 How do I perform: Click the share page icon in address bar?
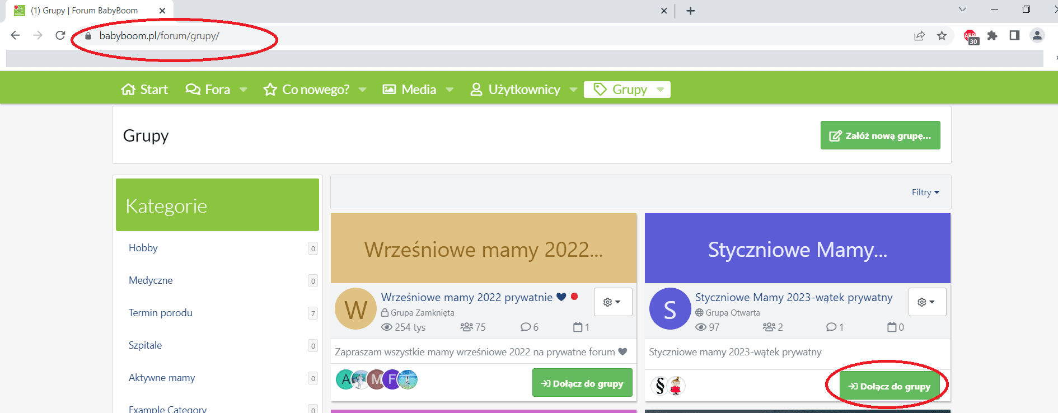pos(919,36)
